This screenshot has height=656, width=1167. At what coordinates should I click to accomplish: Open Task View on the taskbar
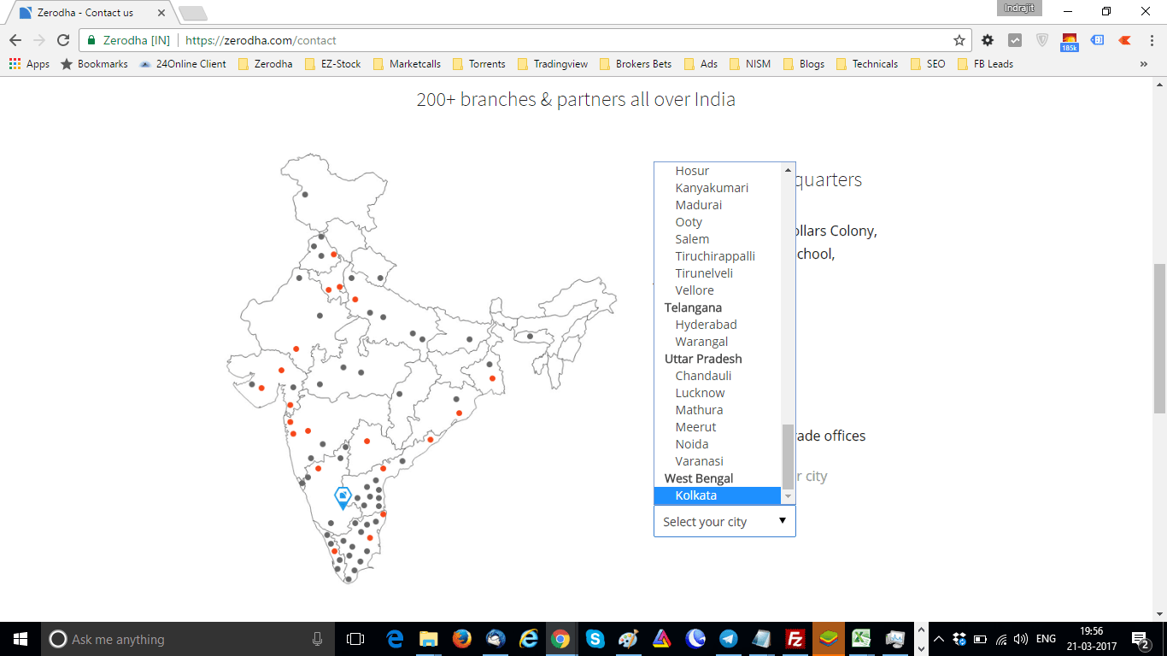click(355, 639)
